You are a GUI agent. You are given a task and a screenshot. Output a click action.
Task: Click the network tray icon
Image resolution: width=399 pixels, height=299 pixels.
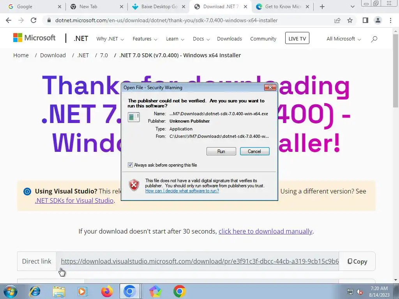(x=350, y=292)
